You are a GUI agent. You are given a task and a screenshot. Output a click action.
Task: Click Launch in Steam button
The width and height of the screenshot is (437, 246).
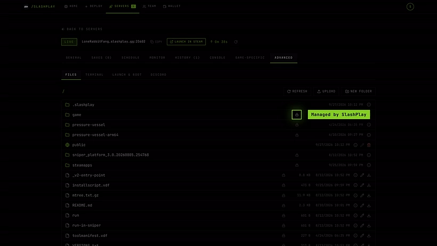[x=186, y=42]
